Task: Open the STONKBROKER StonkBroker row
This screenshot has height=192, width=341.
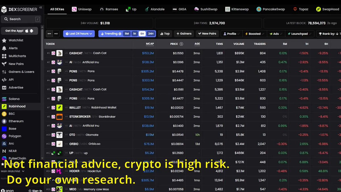Action: (x=193, y=117)
